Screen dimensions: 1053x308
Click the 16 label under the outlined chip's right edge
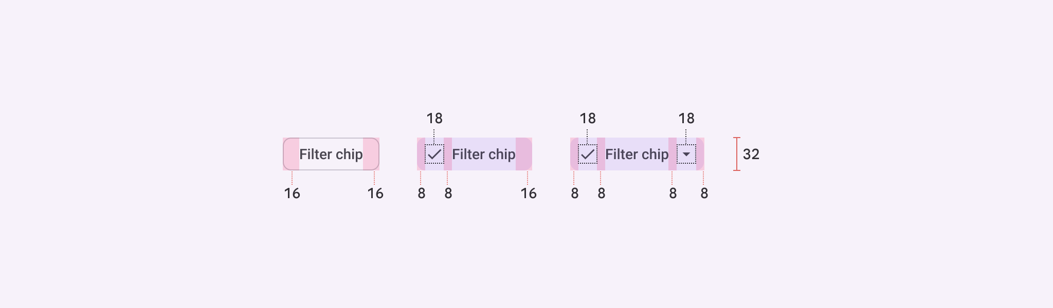click(375, 194)
